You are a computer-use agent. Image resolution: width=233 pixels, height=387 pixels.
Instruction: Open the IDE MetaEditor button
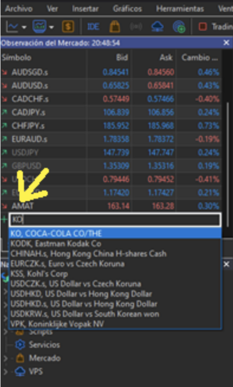coord(93,26)
